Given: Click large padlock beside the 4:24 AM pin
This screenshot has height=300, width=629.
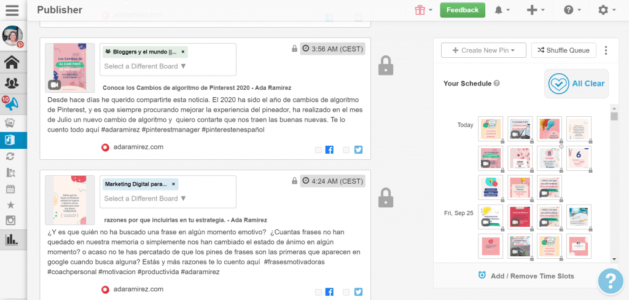Looking at the screenshot, I should point(386,197).
